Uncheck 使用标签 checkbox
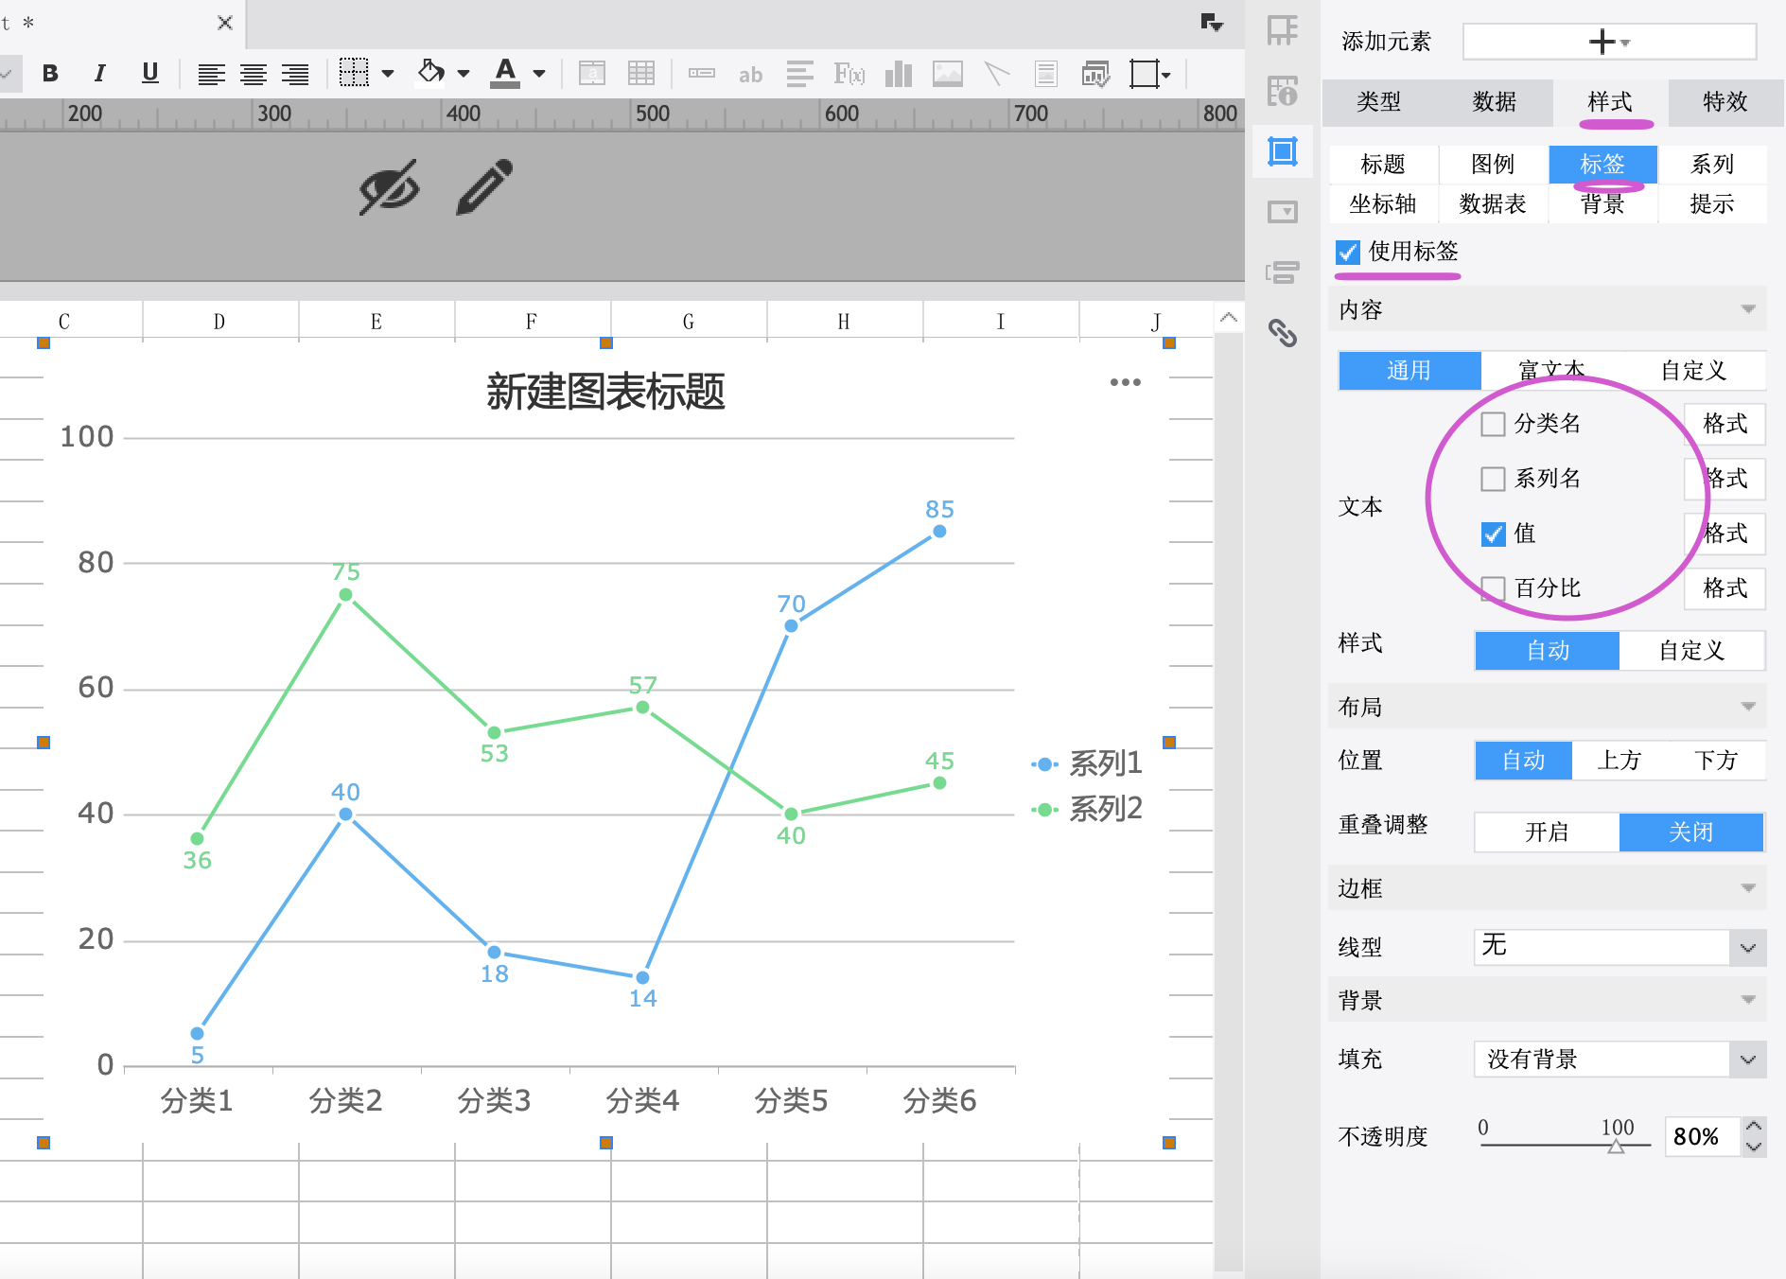Image resolution: width=1786 pixels, height=1279 pixels. [1348, 253]
